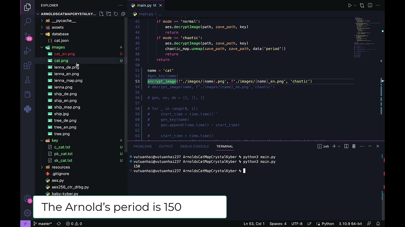Image resolution: width=405 pixels, height=227 pixels.
Task: Collapse all folders in Explorer
Action: click(x=123, y=14)
